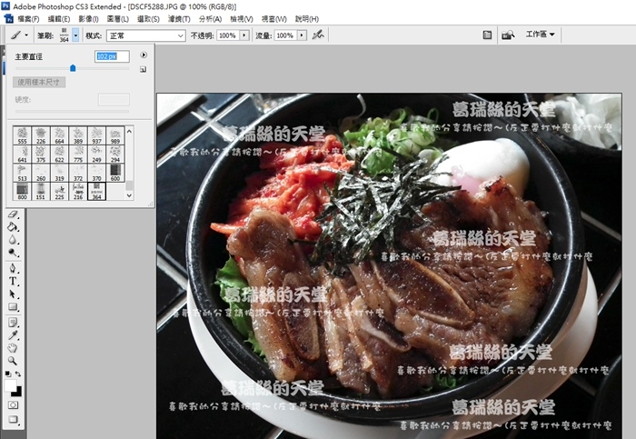
Task: Select brush preset 216
Action: point(78,191)
